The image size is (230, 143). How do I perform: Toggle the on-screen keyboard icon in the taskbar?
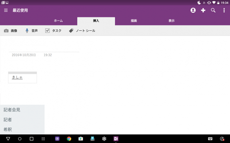point(210,139)
